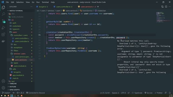Click the Connected to Discord status
Image resolution: width=173 pixels, height=97 pixels.
click(35, 93)
